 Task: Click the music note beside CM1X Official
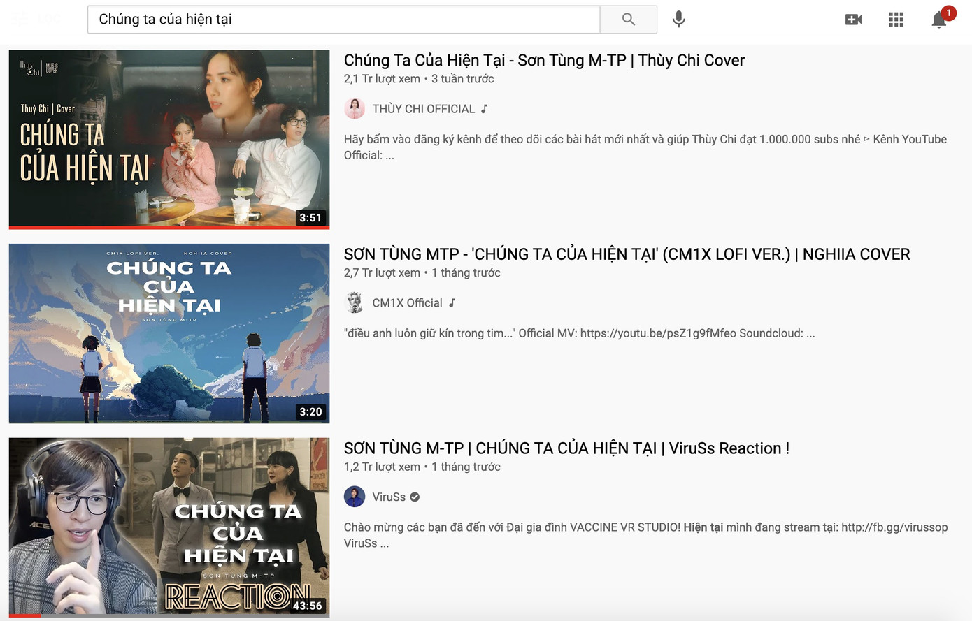452,302
